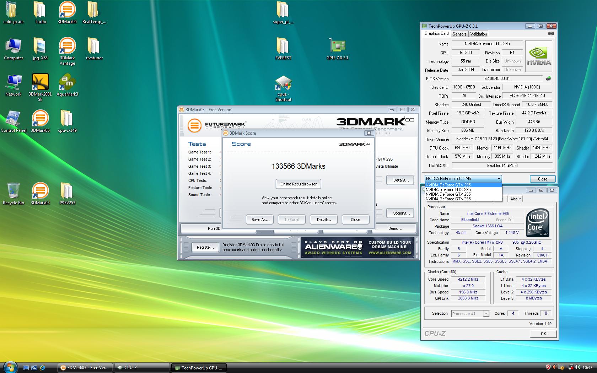Select second GeForce GTX 295 list entry
This screenshot has height=373, width=597.
pos(463,190)
